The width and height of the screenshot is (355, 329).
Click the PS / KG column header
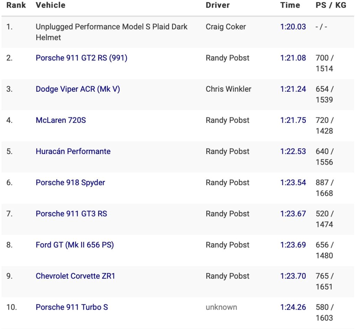pyautogui.click(x=331, y=5)
